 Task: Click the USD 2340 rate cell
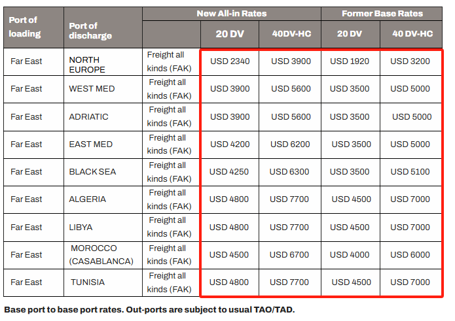[x=230, y=61]
